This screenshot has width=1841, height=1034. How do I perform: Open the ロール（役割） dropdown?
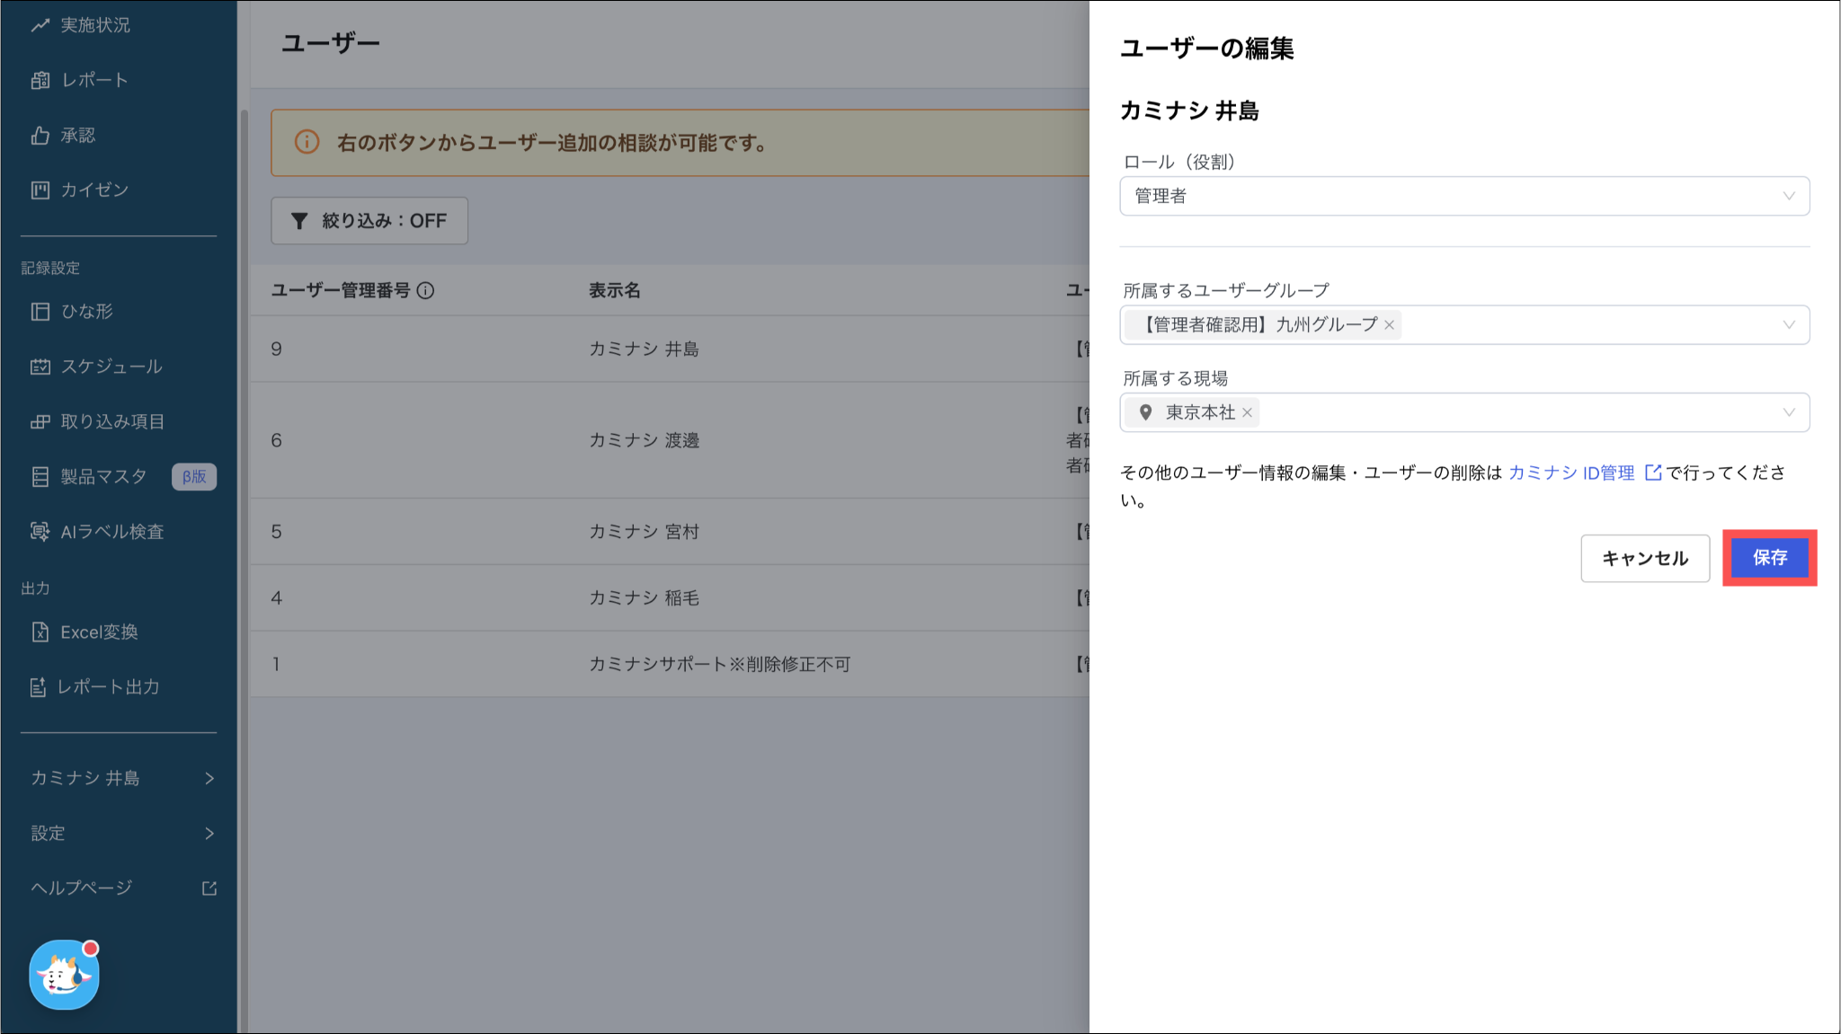pyautogui.click(x=1463, y=196)
